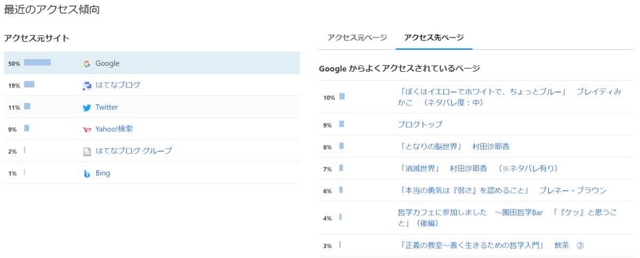
Task: Click the Google logo icon
Action: tap(87, 64)
